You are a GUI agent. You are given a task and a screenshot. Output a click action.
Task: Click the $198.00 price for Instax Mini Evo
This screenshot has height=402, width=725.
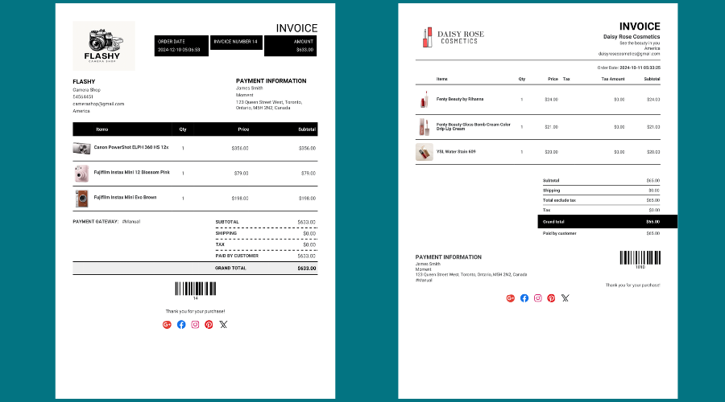point(240,199)
